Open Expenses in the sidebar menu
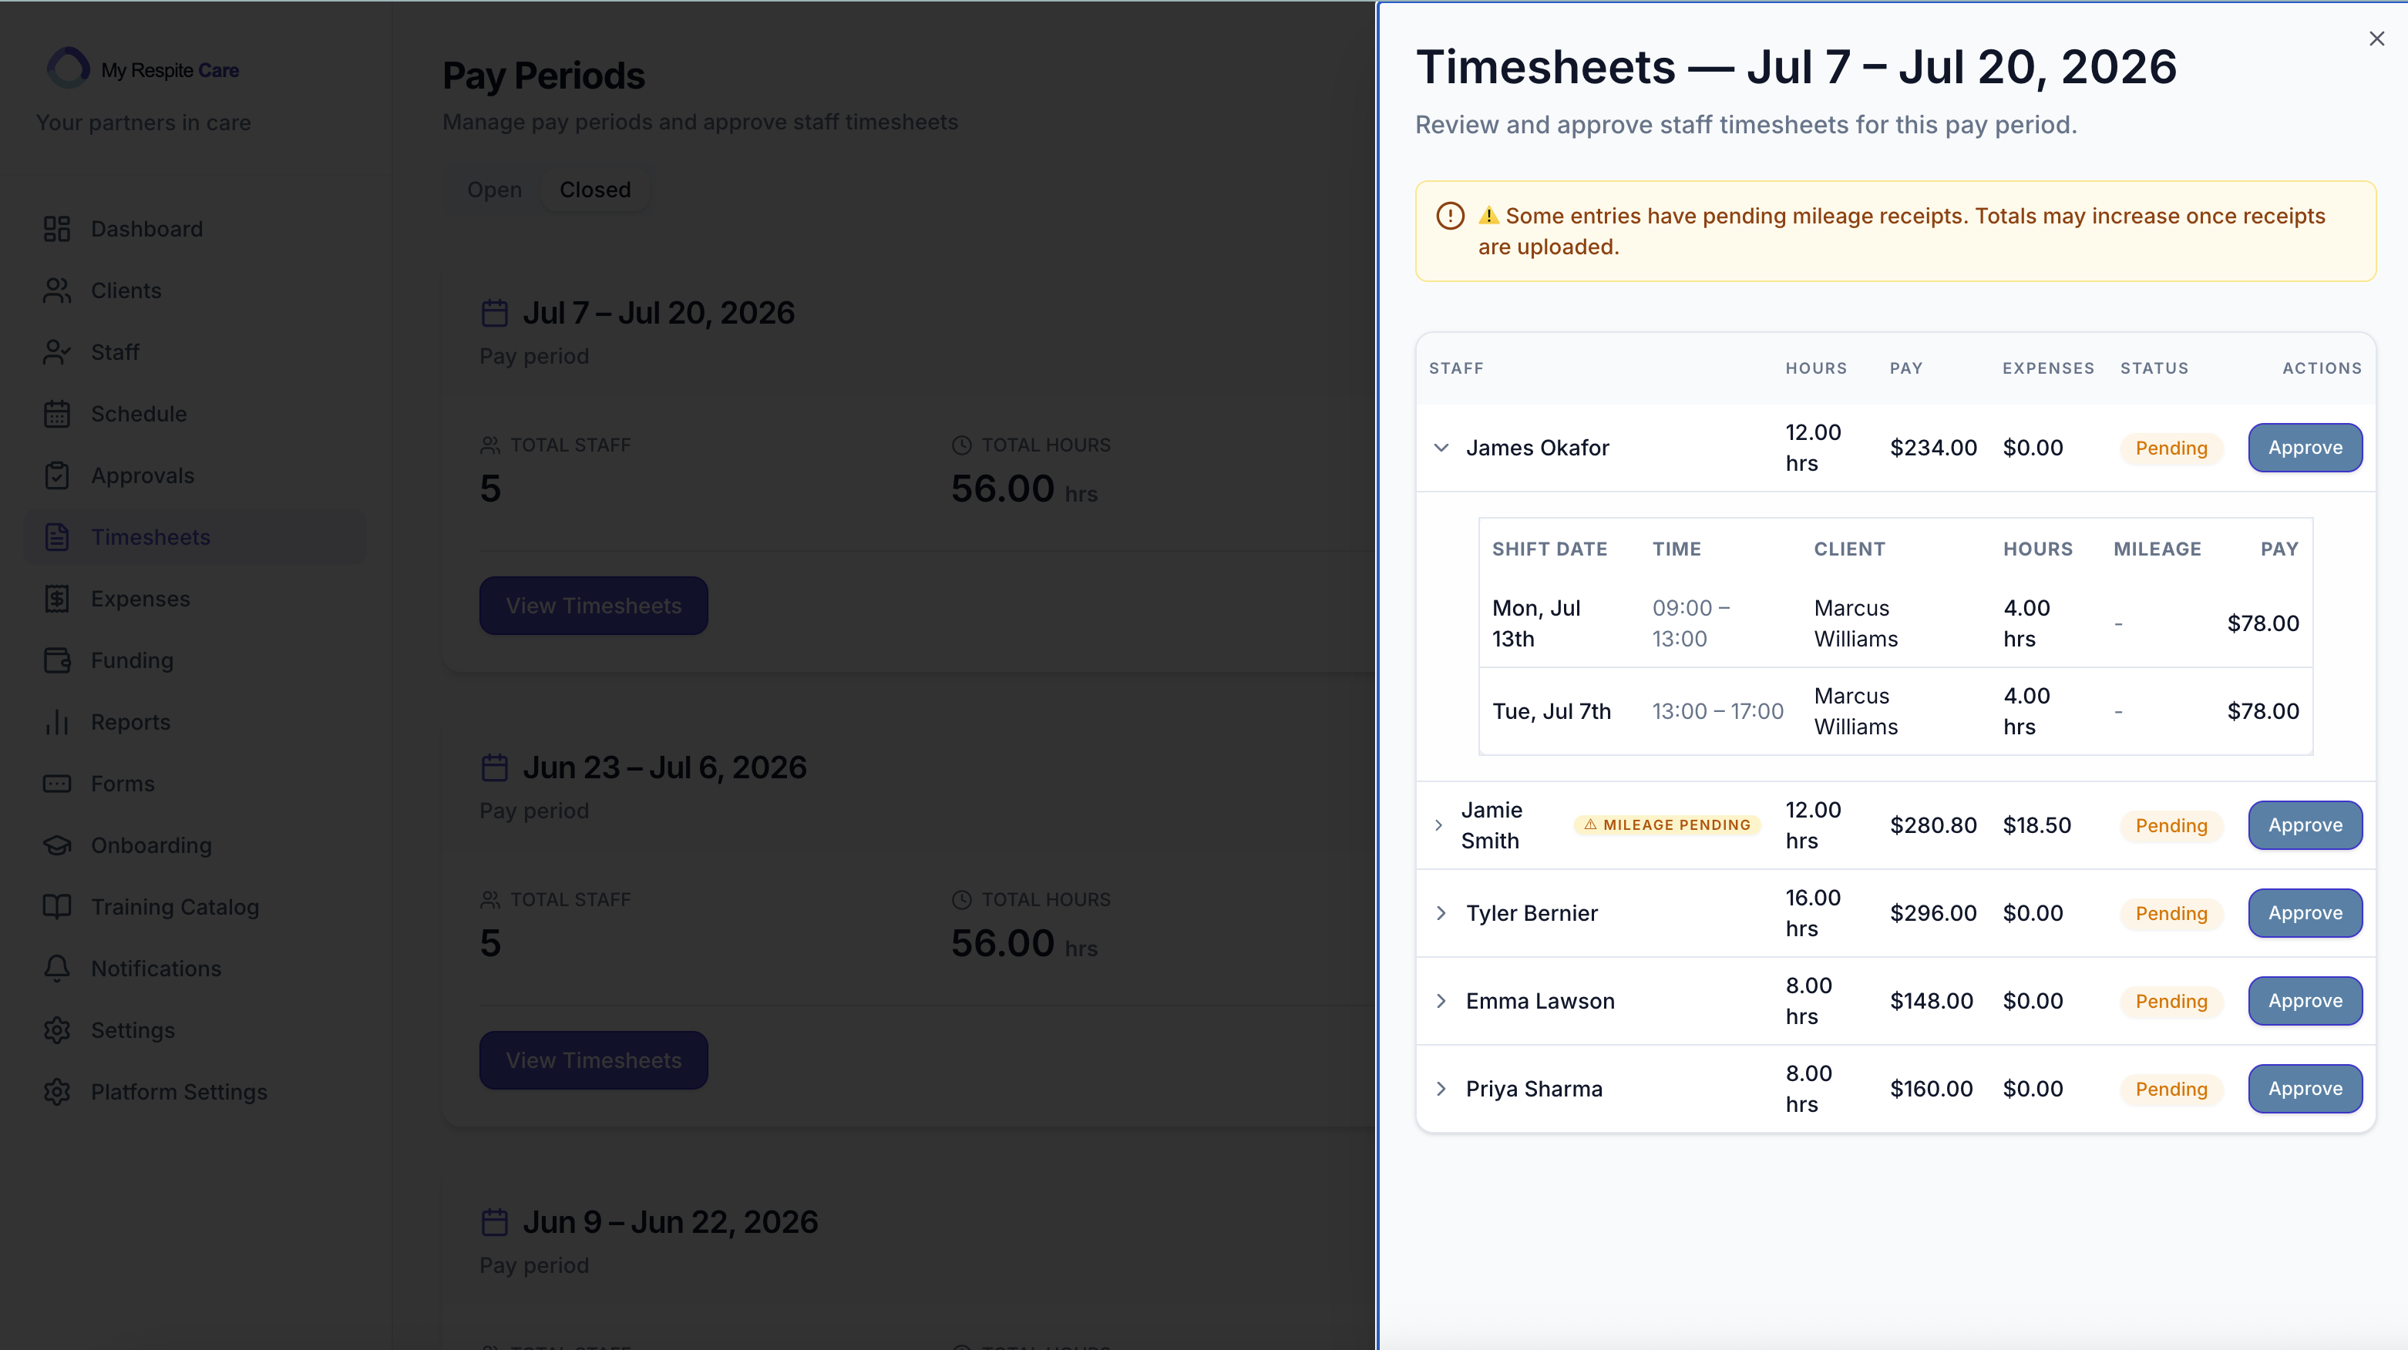 coord(197,599)
